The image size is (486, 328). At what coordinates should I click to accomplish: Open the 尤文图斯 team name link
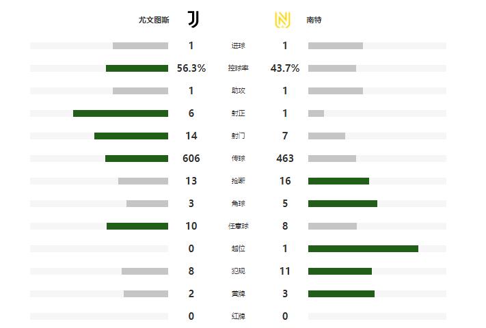(x=153, y=20)
